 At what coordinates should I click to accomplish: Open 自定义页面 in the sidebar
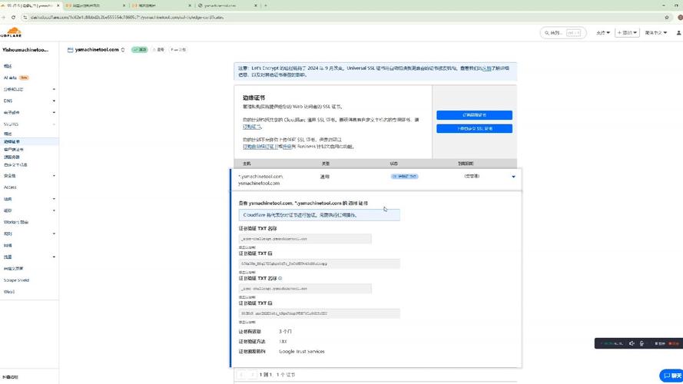click(14, 269)
